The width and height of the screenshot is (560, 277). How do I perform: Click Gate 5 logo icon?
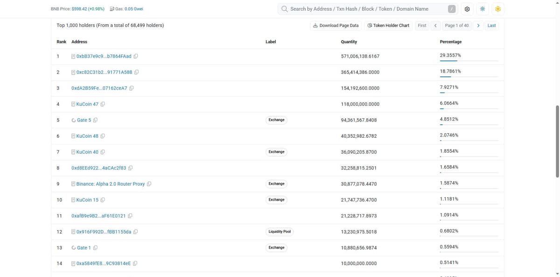74,120
